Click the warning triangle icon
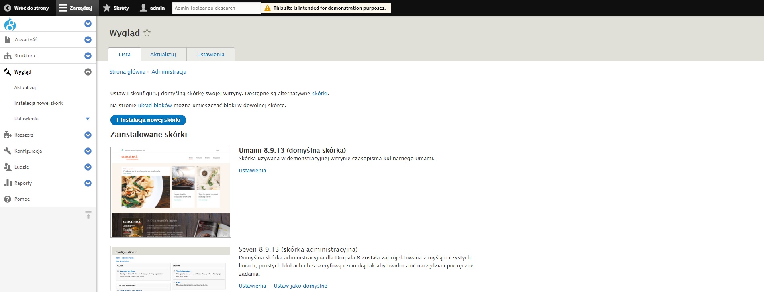 pos(268,8)
